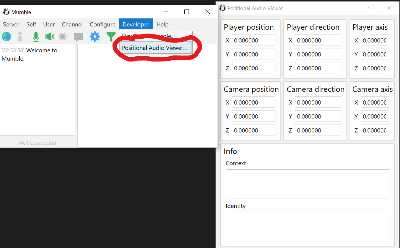Open the Channel menu
400x248 pixels.
tap(72, 24)
